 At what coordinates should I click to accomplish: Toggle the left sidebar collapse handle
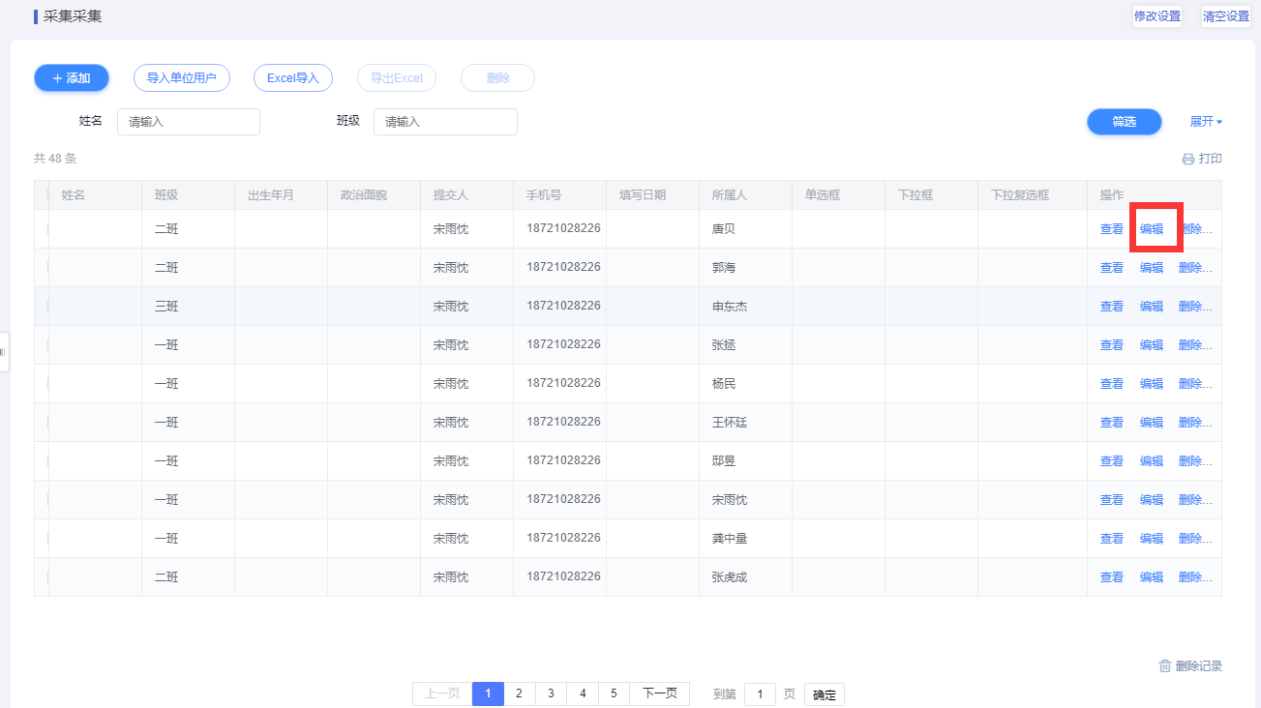pos(4,352)
